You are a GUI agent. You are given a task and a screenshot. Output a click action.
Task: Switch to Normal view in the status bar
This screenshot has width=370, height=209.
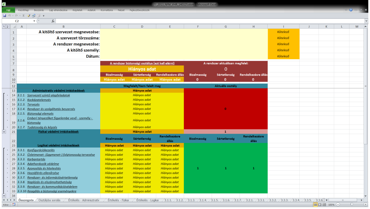coord(315,205)
